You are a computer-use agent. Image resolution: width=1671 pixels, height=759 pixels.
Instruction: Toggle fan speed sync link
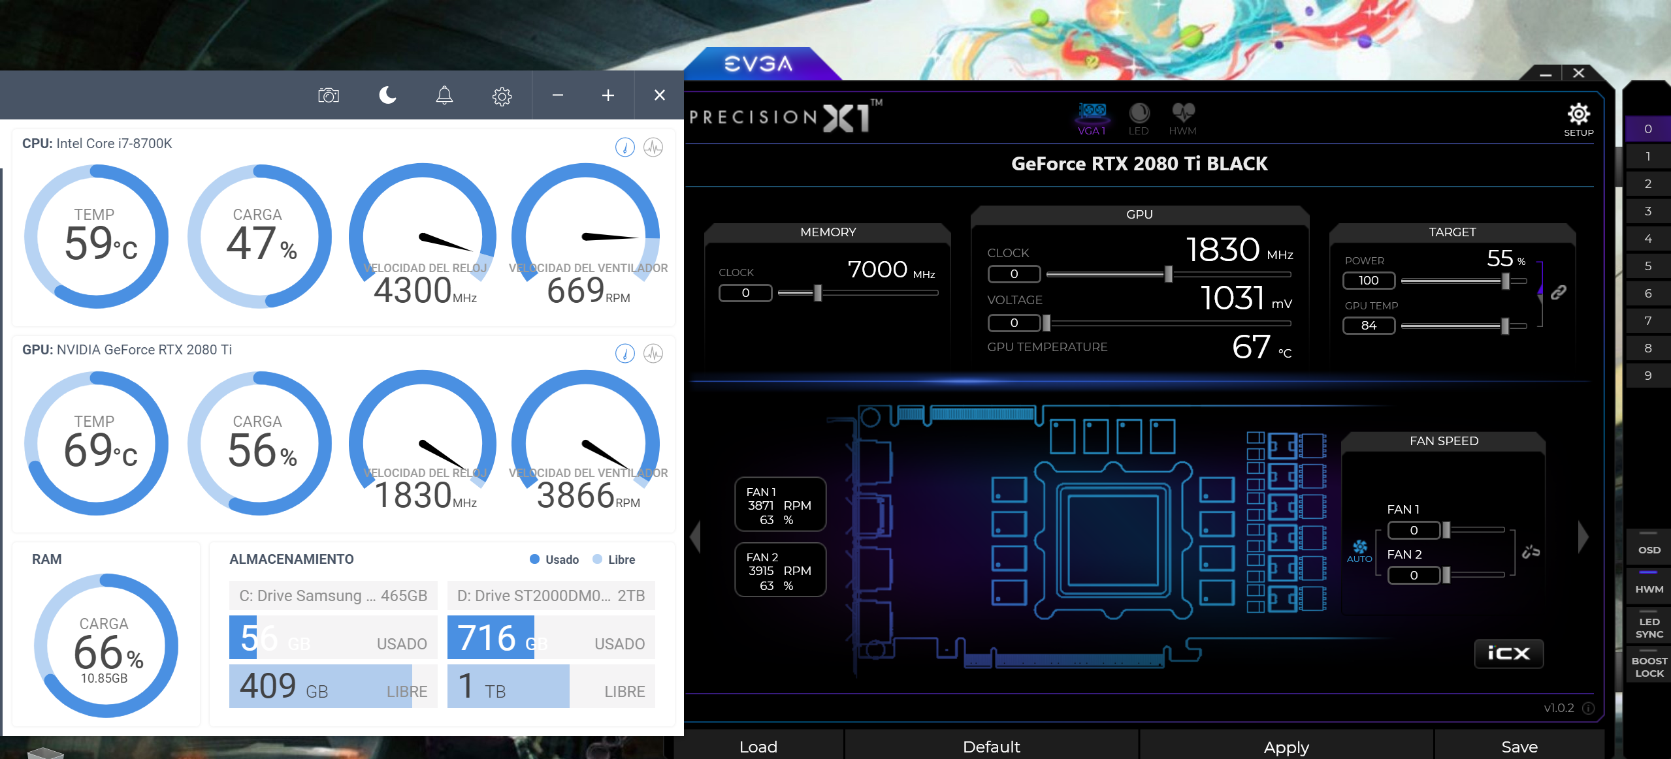1531,552
